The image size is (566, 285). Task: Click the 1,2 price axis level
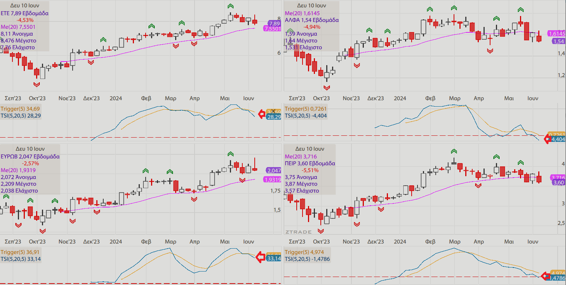click(x=561, y=75)
